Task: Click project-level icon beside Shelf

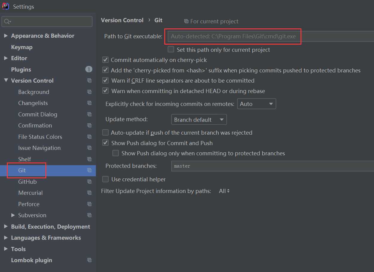Action: point(89,159)
